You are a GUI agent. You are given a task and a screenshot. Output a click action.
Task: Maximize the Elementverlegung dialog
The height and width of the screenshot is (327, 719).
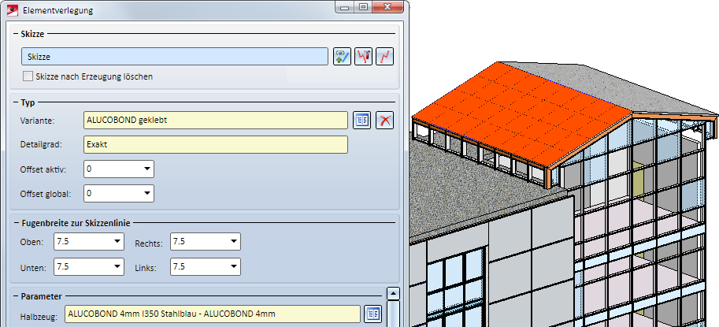[x=363, y=7]
